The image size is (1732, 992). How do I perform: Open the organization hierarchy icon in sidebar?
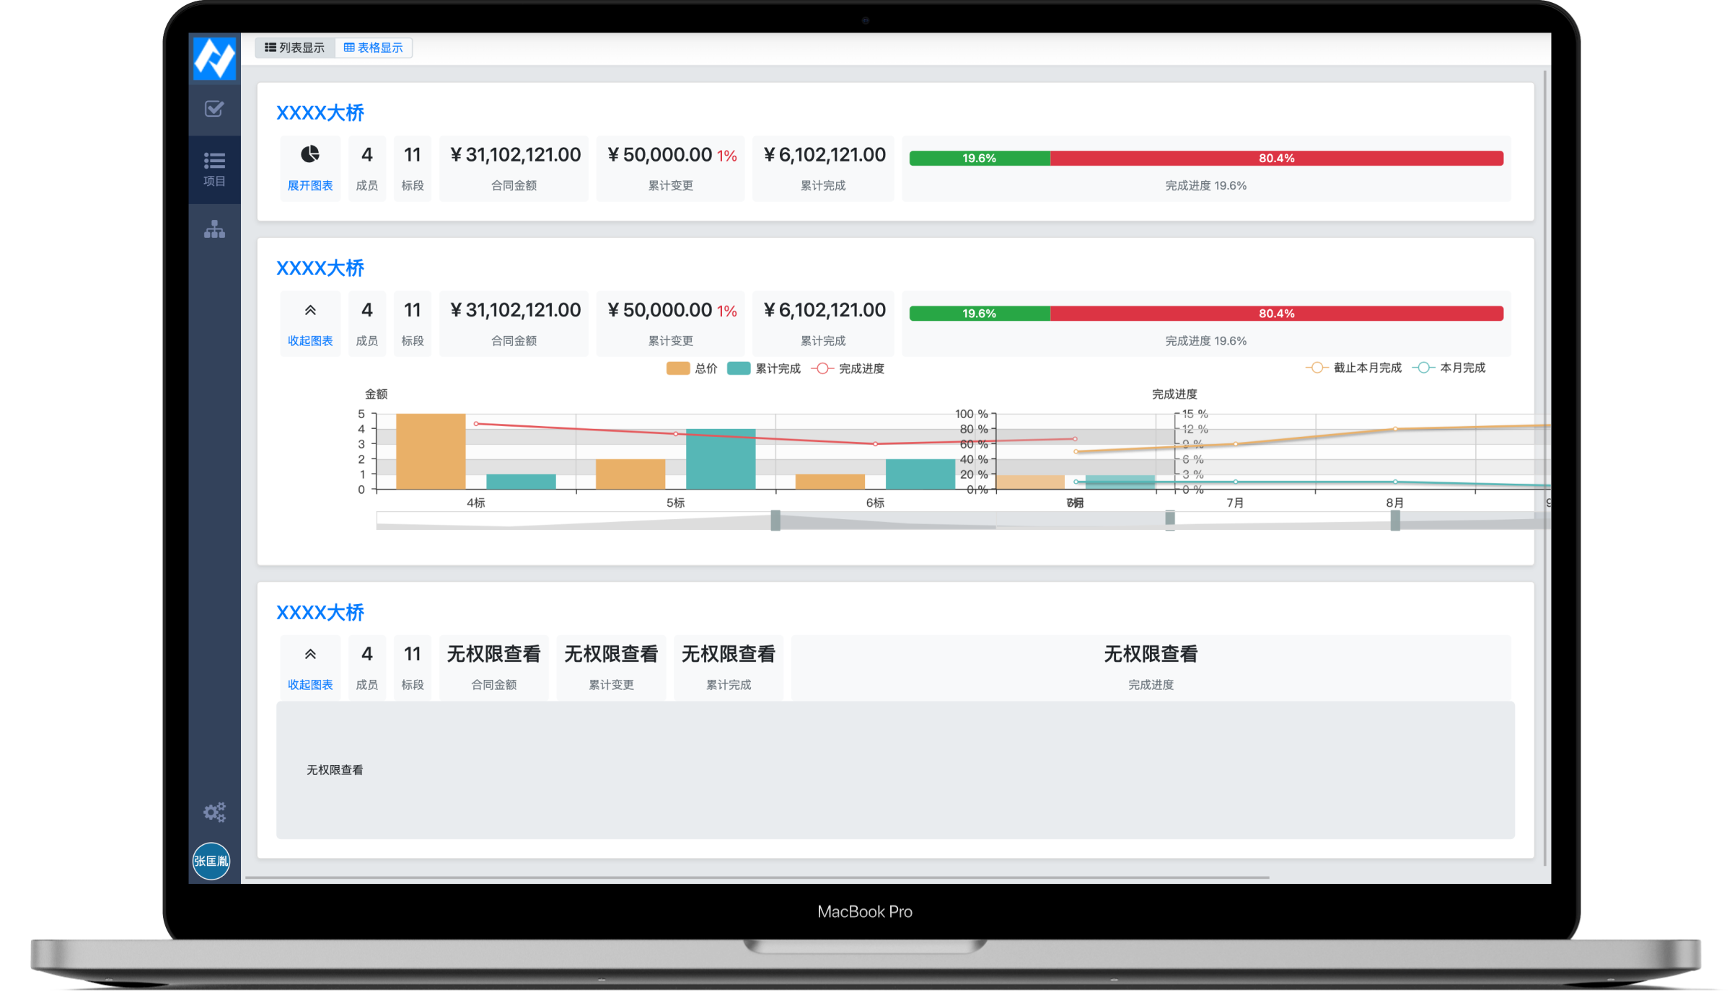[x=214, y=229]
